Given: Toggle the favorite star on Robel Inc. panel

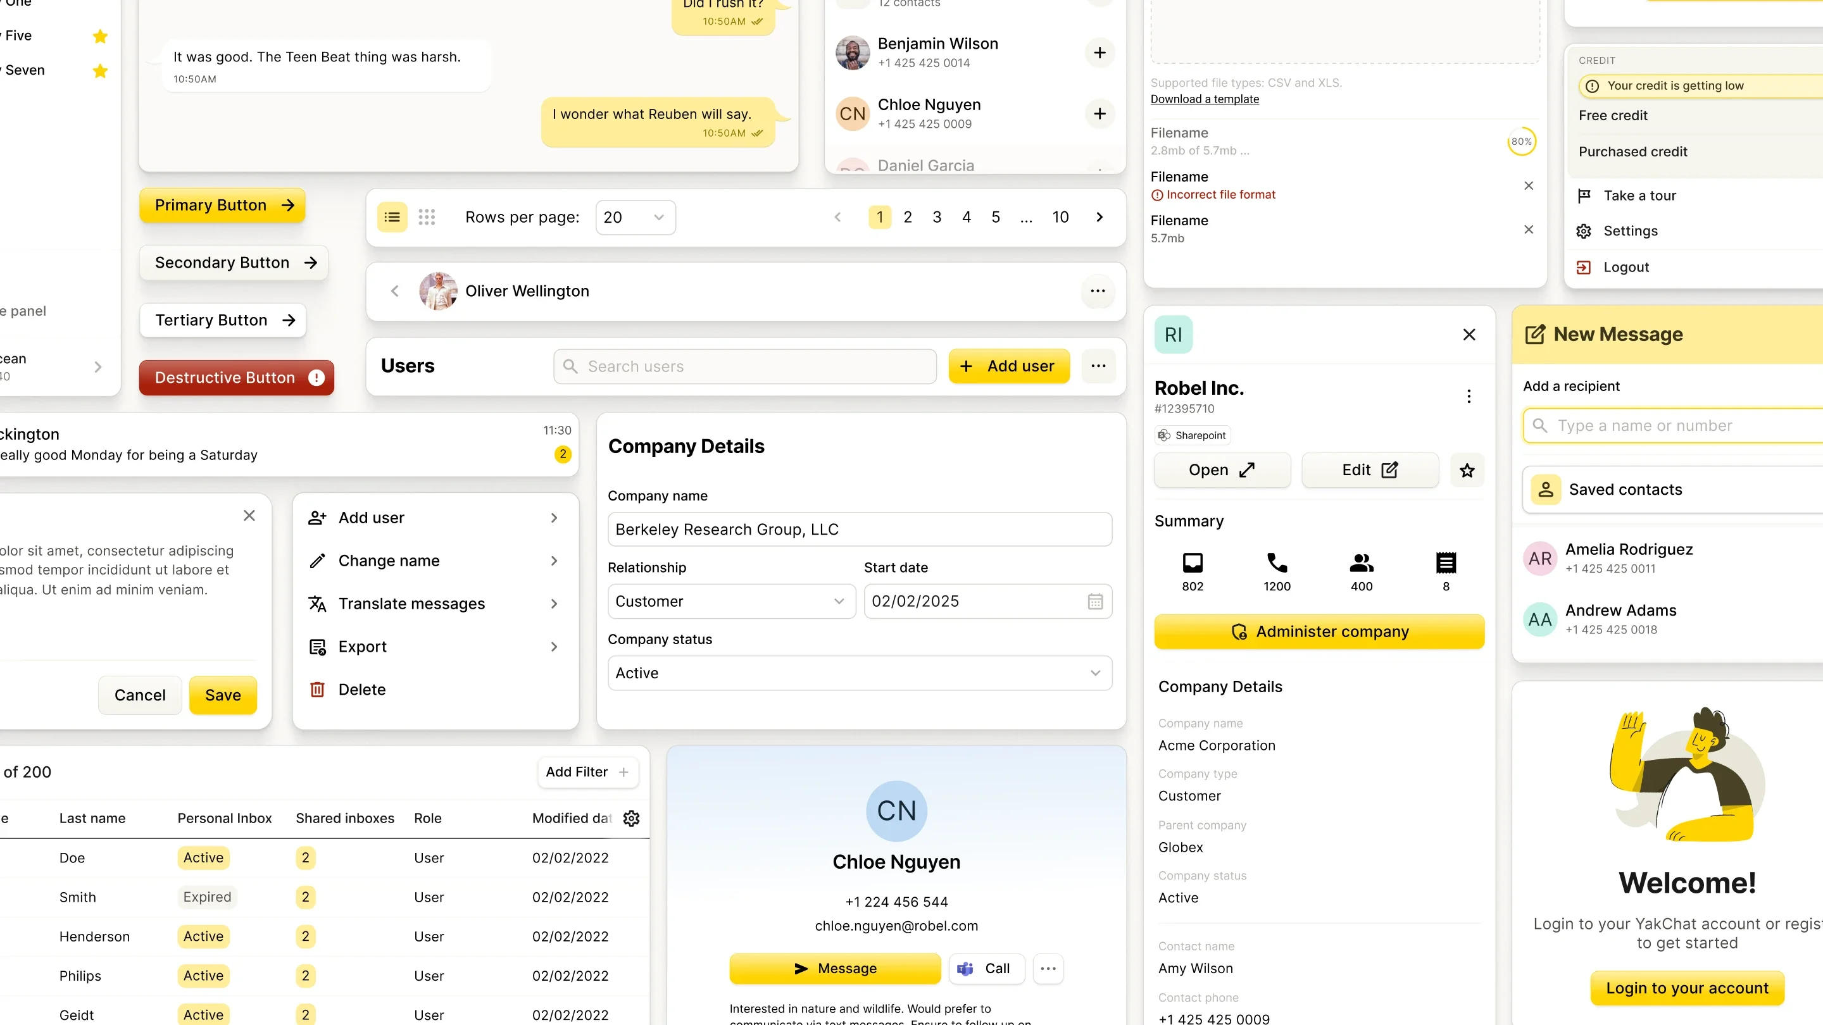Looking at the screenshot, I should [x=1467, y=469].
